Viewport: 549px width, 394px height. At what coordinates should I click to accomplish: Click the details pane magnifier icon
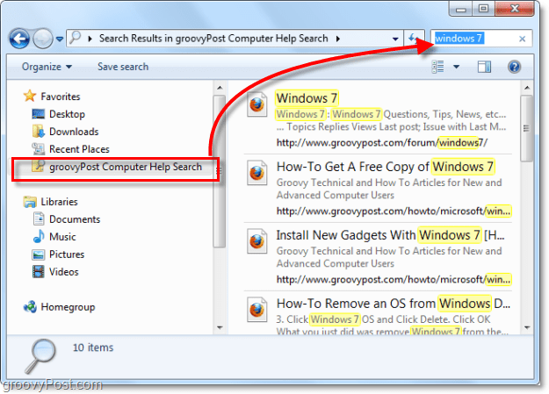[40, 355]
